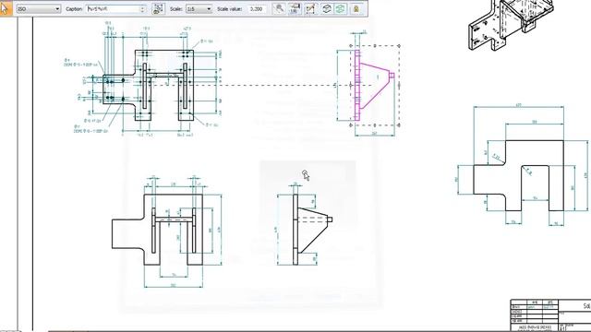591x332 pixels.
Task: Open the ISO standard dropdown
Action: [x=38, y=8]
